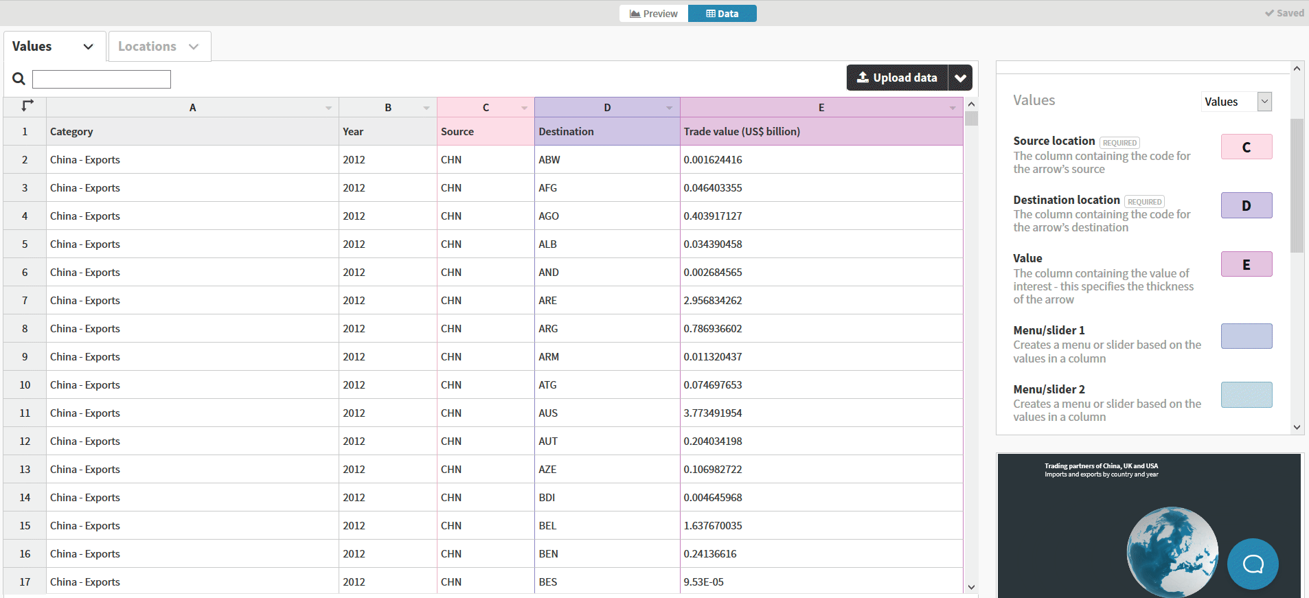1309x598 pixels.
Task: Click the search magnifier icon
Action: pyautogui.click(x=19, y=79)
